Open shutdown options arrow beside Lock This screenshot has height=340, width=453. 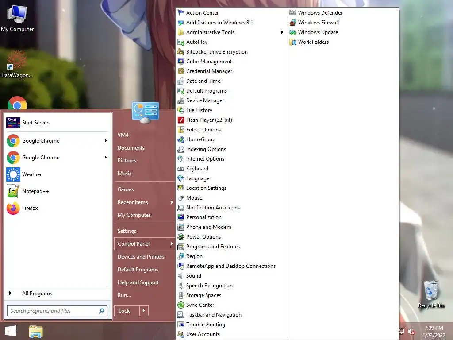(144, 311)
